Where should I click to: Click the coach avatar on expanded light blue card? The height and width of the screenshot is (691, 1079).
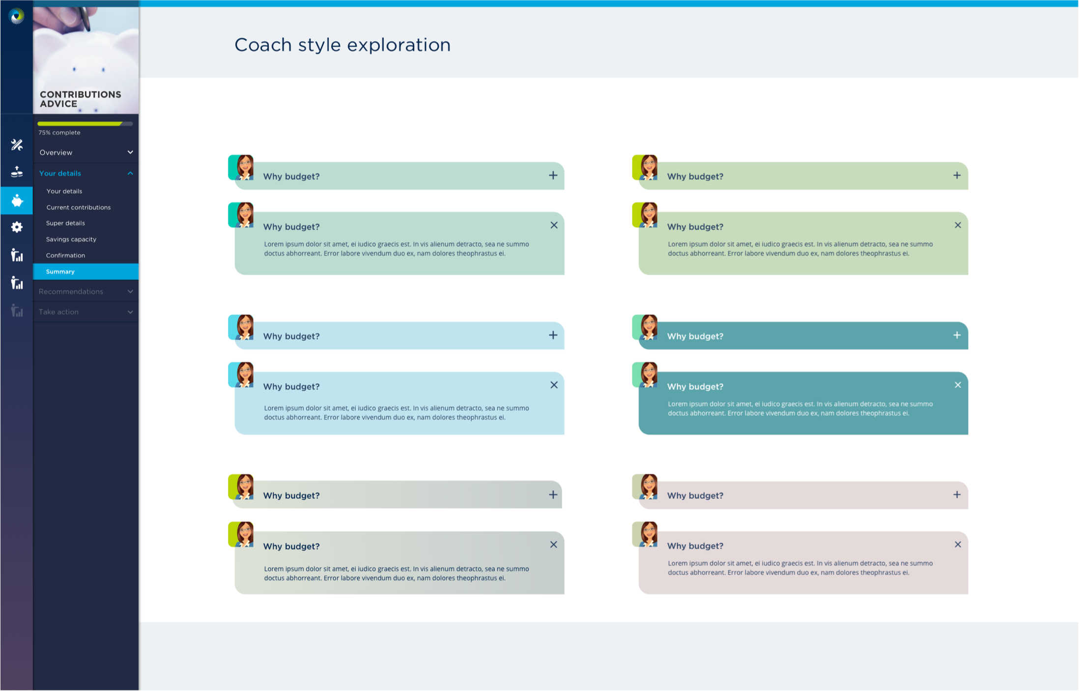pos(241,374)
